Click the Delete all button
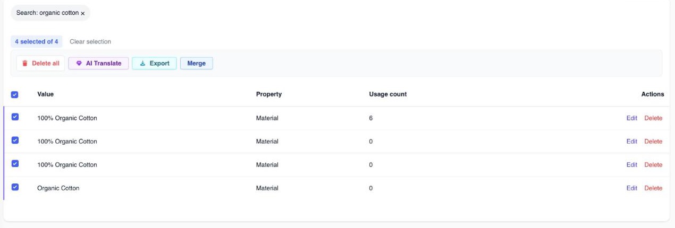The image size is (675, 228). [x=40, y=63]
